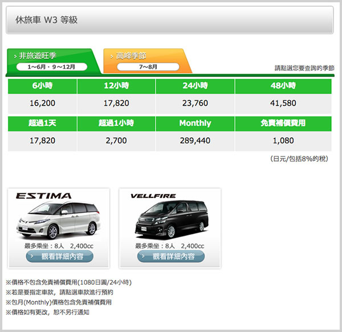The image size is (342, 332).
Task: Click the 23,760 price cell
Action: [x=195, y=103]
